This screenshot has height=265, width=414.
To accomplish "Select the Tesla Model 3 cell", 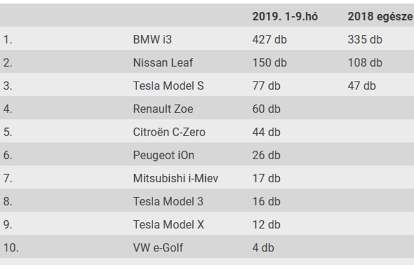I will pyautogui.click(x=169, y=201).
